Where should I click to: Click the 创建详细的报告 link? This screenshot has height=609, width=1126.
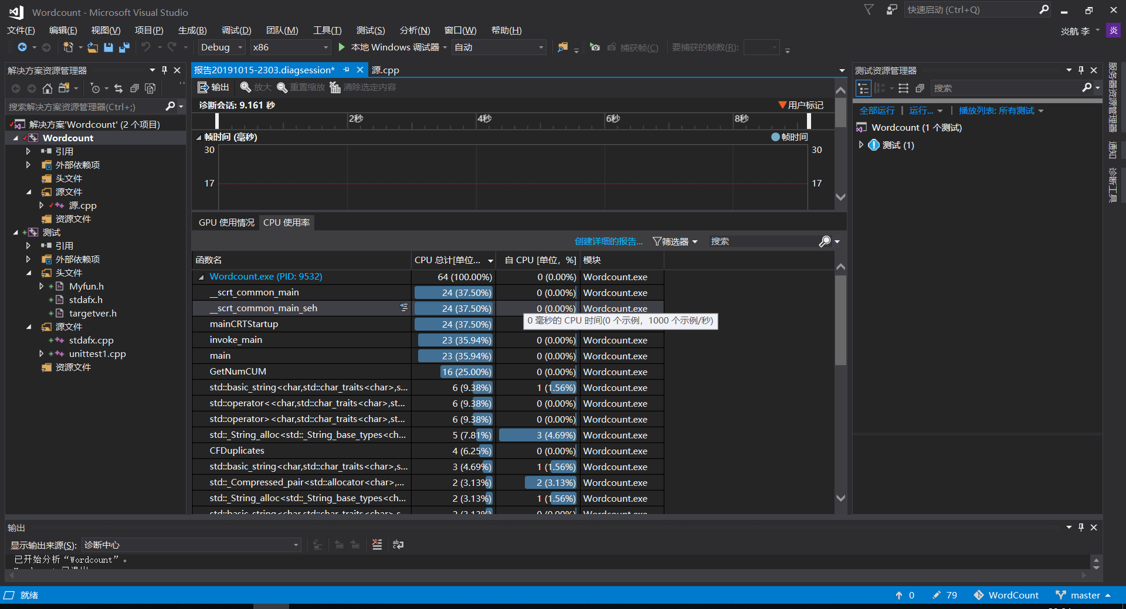[x=608, y=241]
